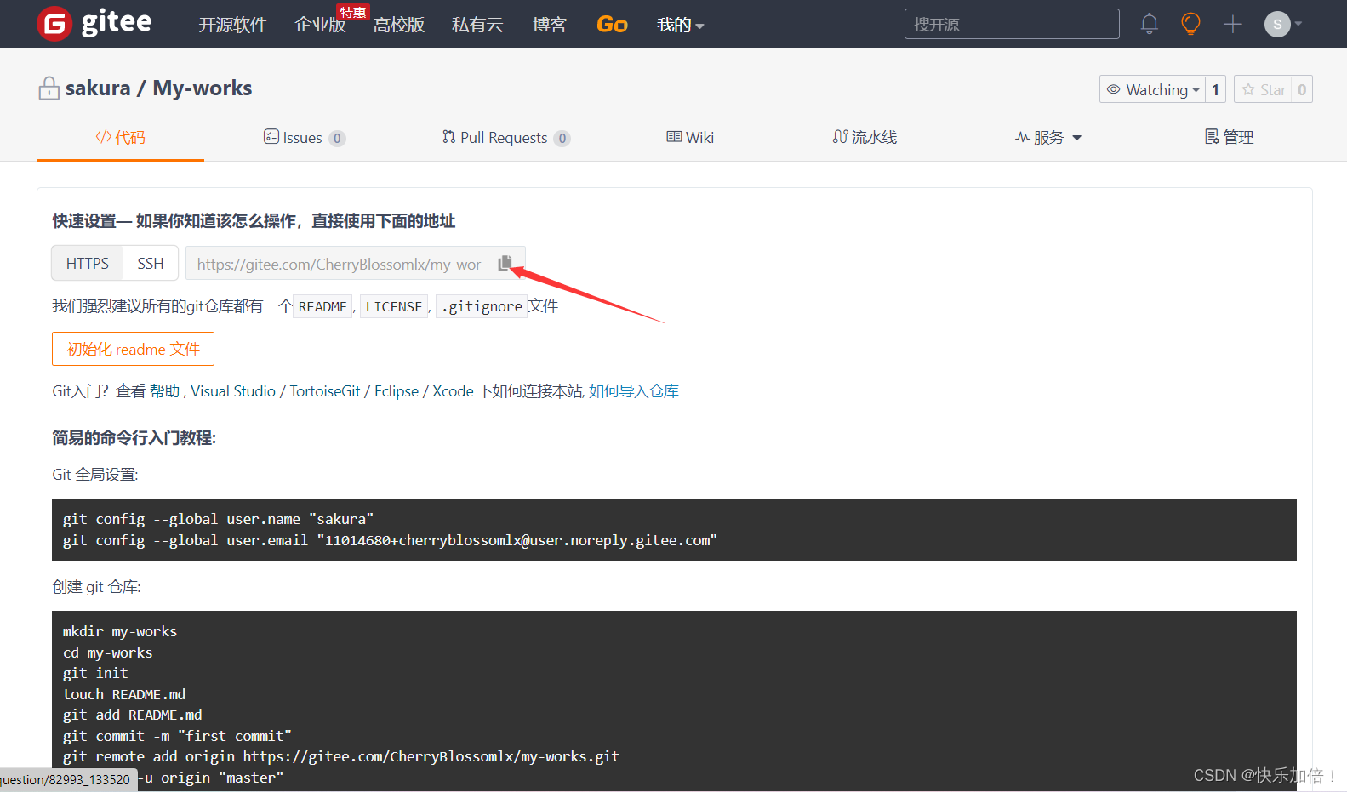Open the dropdown arrow next to the avatar
This screenshot has height=792, width=1347.
[x=1298, y=24]
